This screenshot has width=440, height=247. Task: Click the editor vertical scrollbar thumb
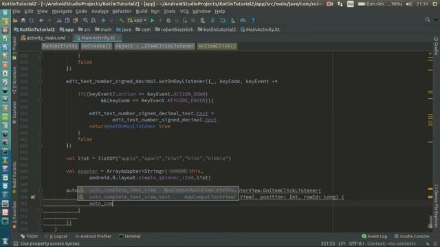[430, 222]
